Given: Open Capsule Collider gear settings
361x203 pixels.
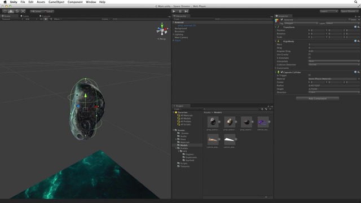Looking at the screenshot, I should 359,72.
